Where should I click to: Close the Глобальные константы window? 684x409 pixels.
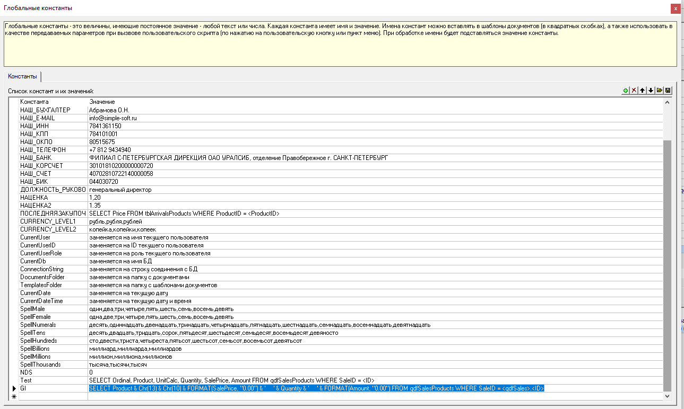click(x=675, y=8)
